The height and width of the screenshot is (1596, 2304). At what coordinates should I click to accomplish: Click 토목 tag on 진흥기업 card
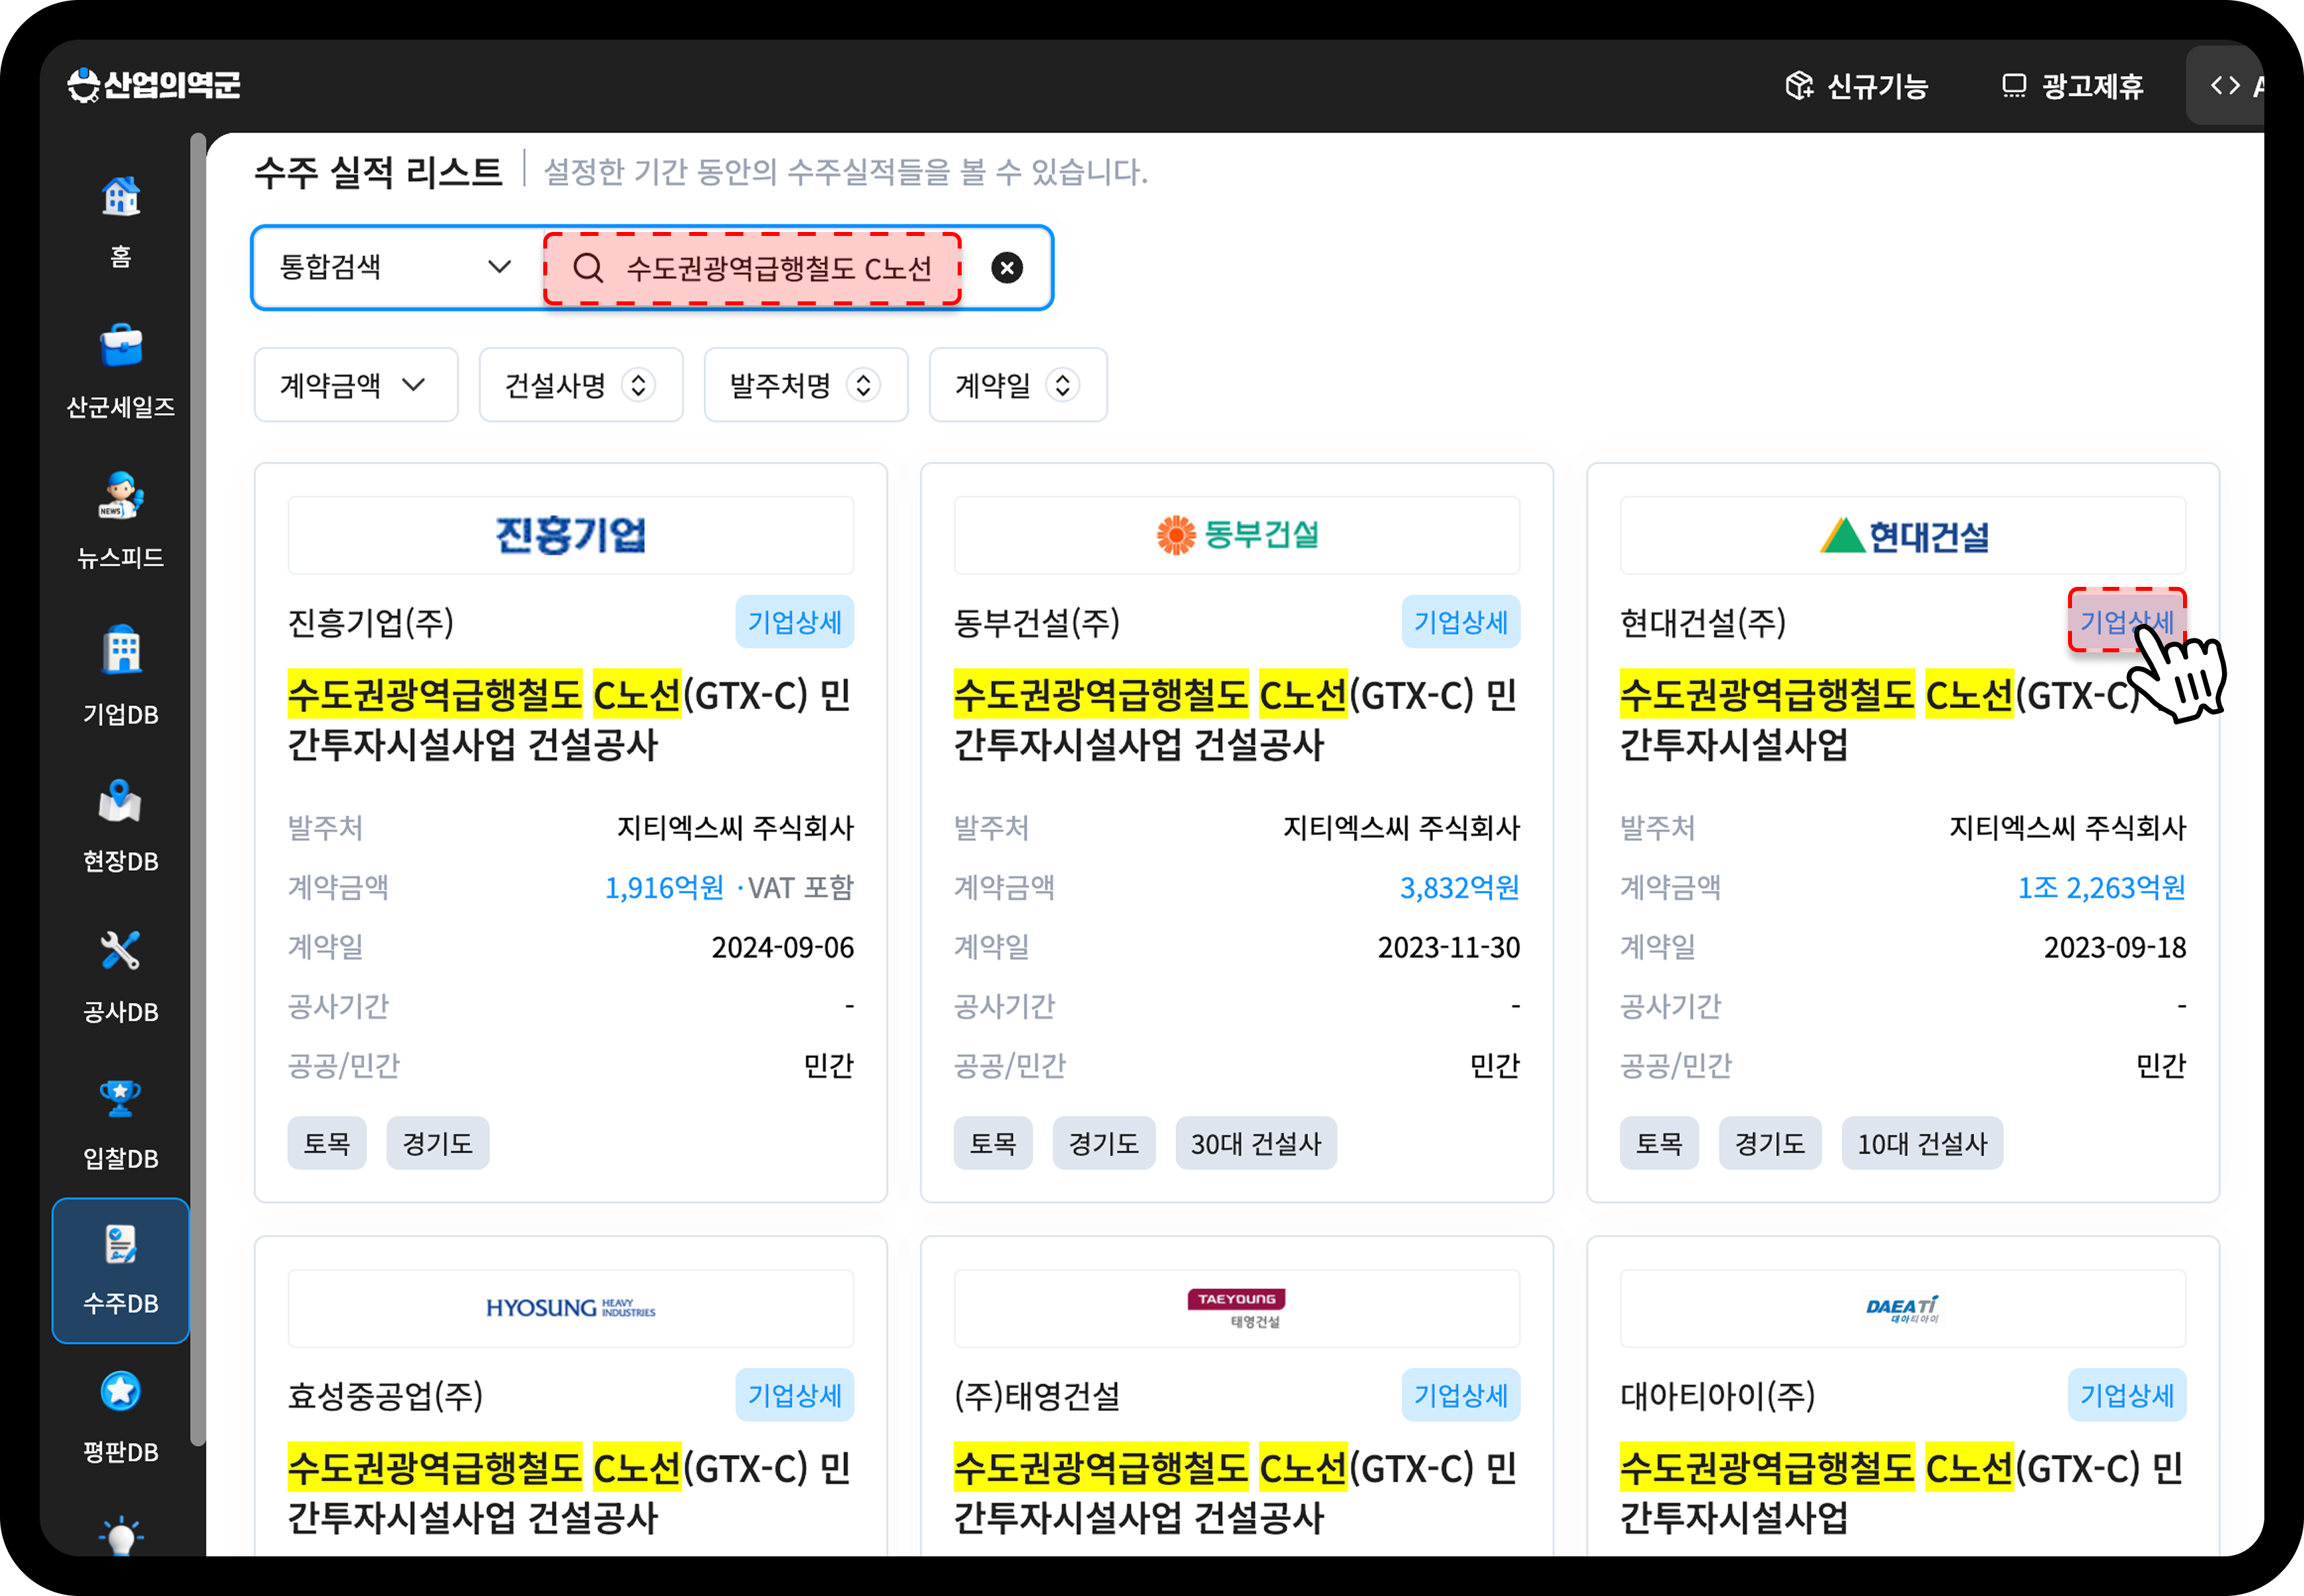click(x=327, y=1143)
